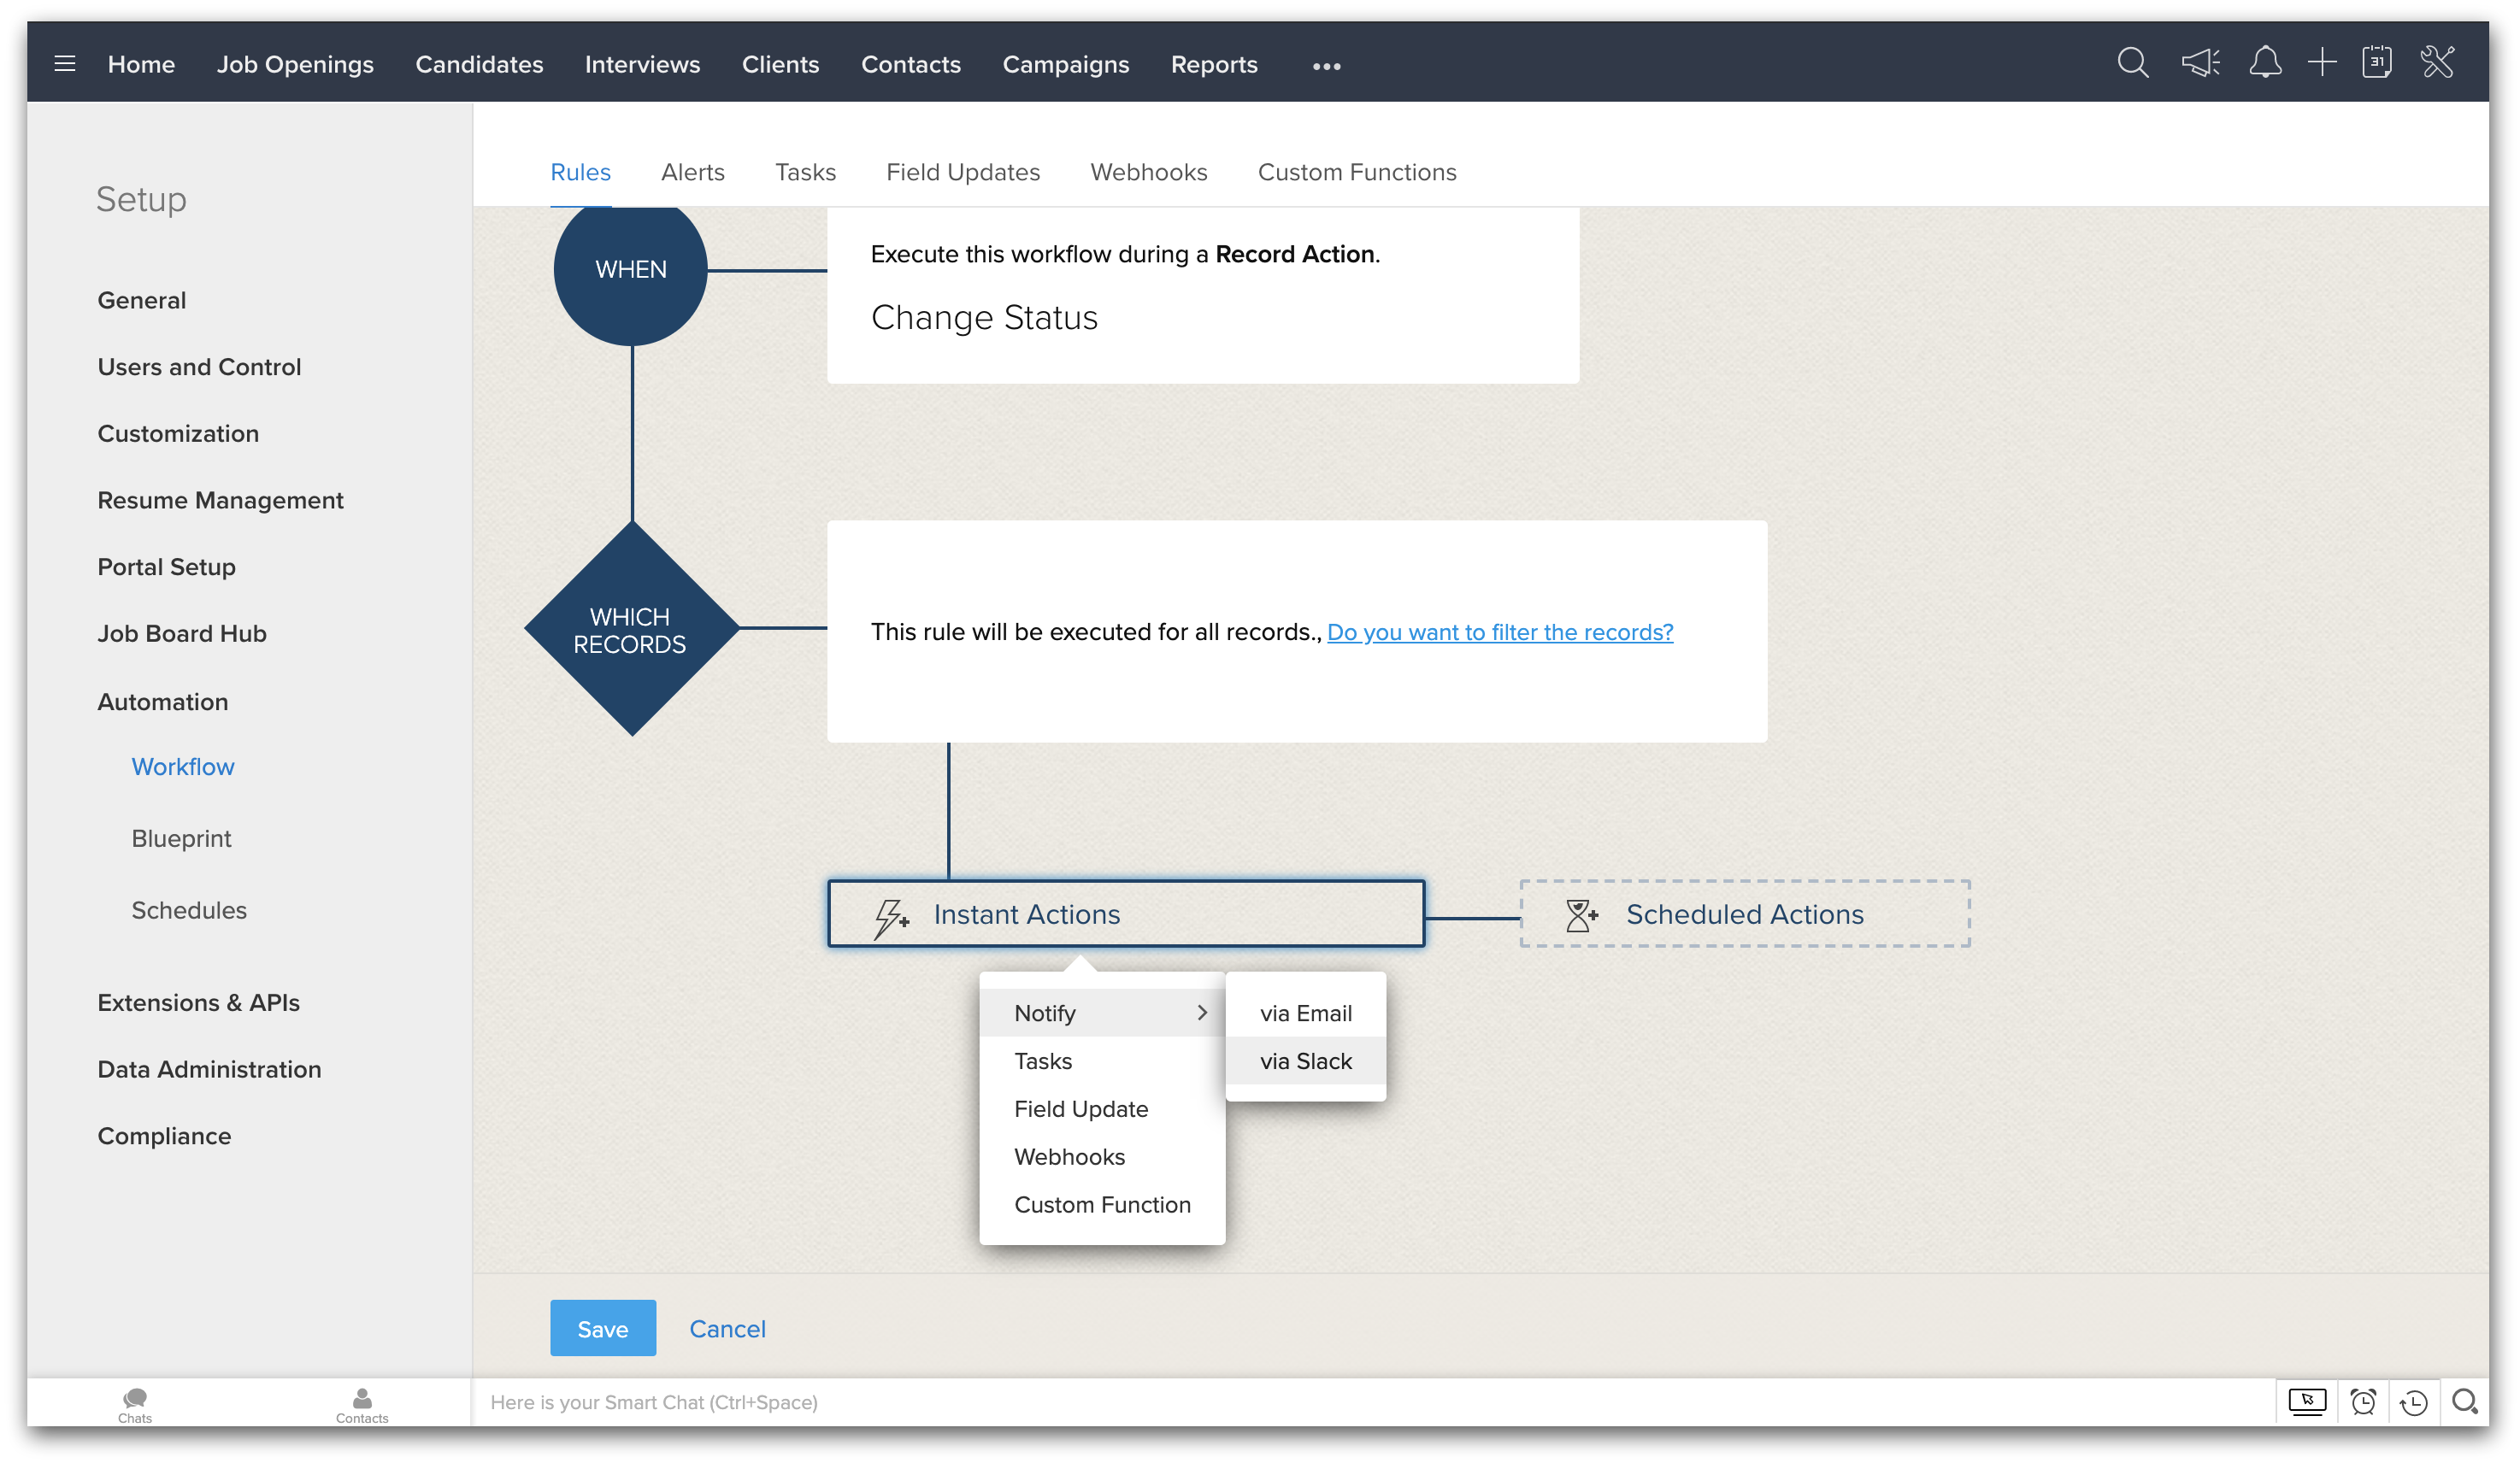Viewport: 2520px width, 1463px height.
Task: Click the Save button
Action: click(603, 1328)
